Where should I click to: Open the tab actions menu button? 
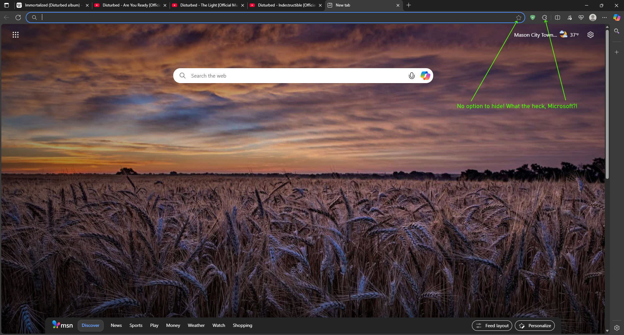pyautogui.click(x=6, y=5)
